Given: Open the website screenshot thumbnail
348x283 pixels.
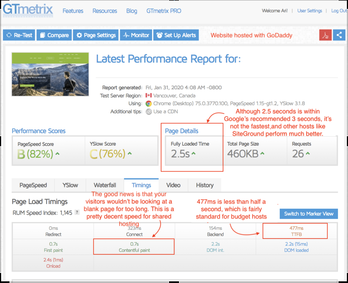Looking at the screenshot, I should click(50, 74).
